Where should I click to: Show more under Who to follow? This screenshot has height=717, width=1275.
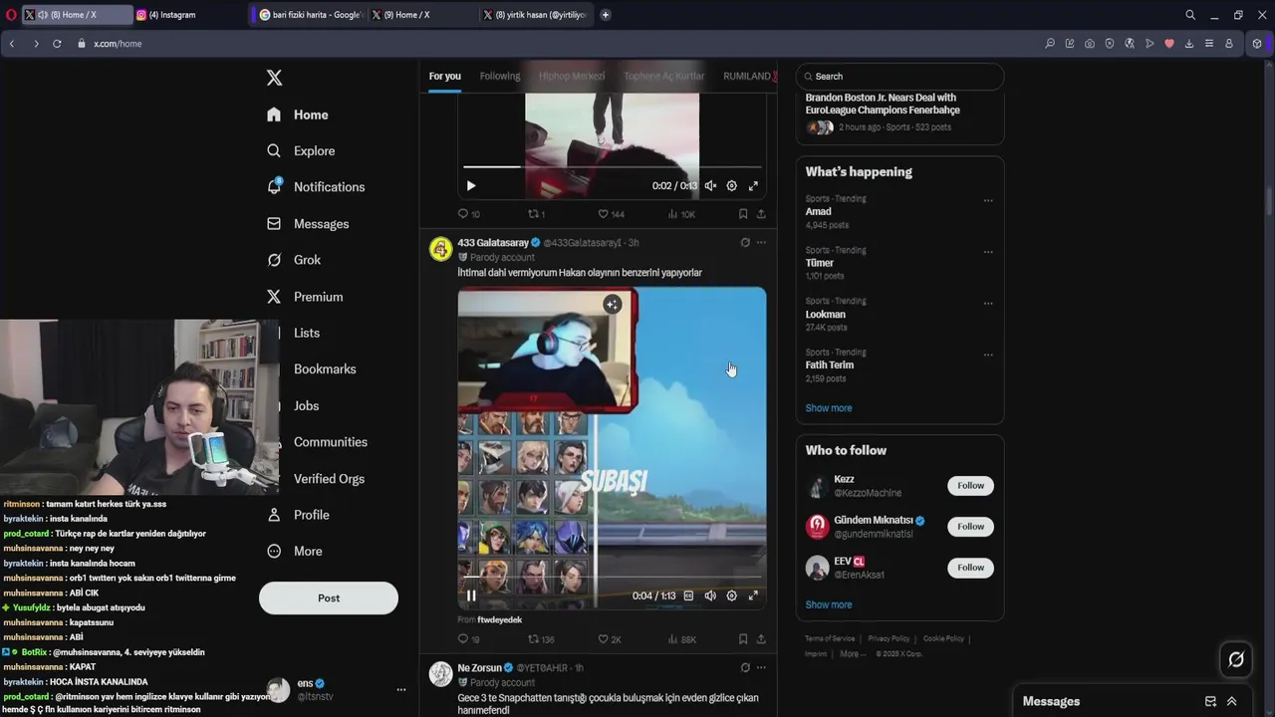click(x=829, y=604)
